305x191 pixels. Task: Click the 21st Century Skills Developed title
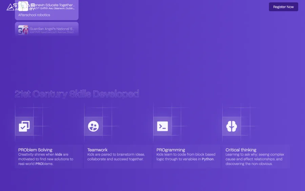click(77, 94)
